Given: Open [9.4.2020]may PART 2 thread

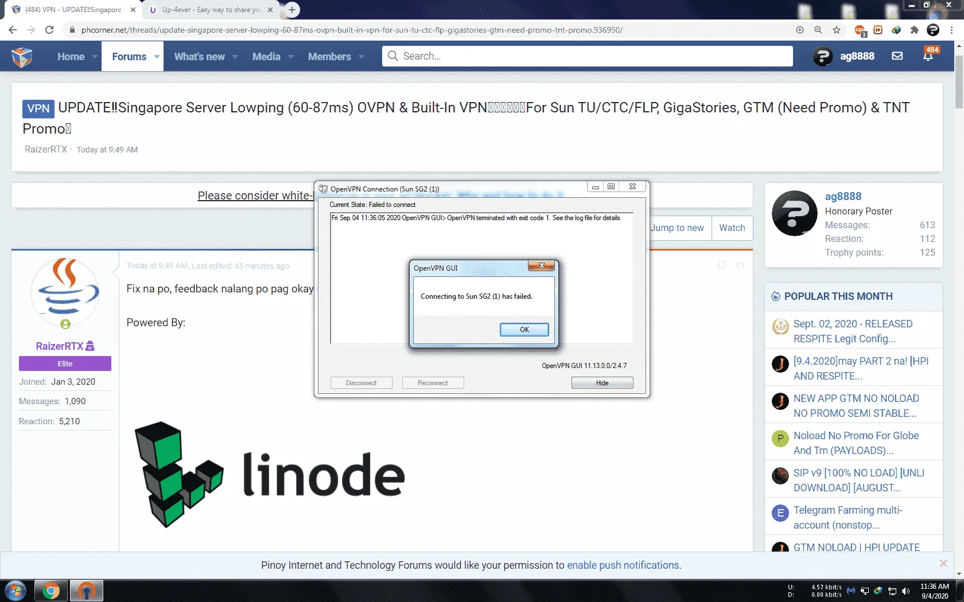Looking at the screenshot, I should click(x=861, y=368).
